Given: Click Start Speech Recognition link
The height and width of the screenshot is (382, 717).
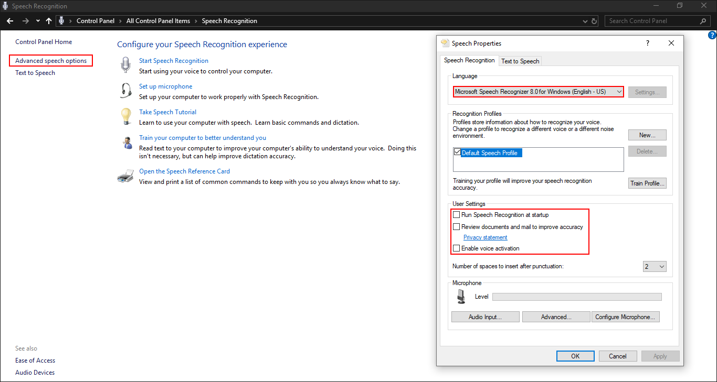Looking at the screenshot, I should (174, 61).
